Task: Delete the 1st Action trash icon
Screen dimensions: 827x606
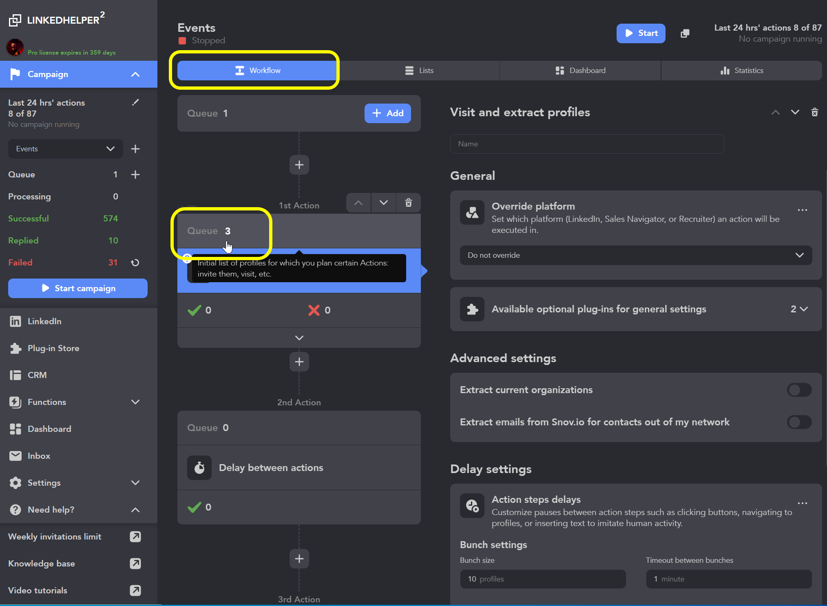Action: 409,203
